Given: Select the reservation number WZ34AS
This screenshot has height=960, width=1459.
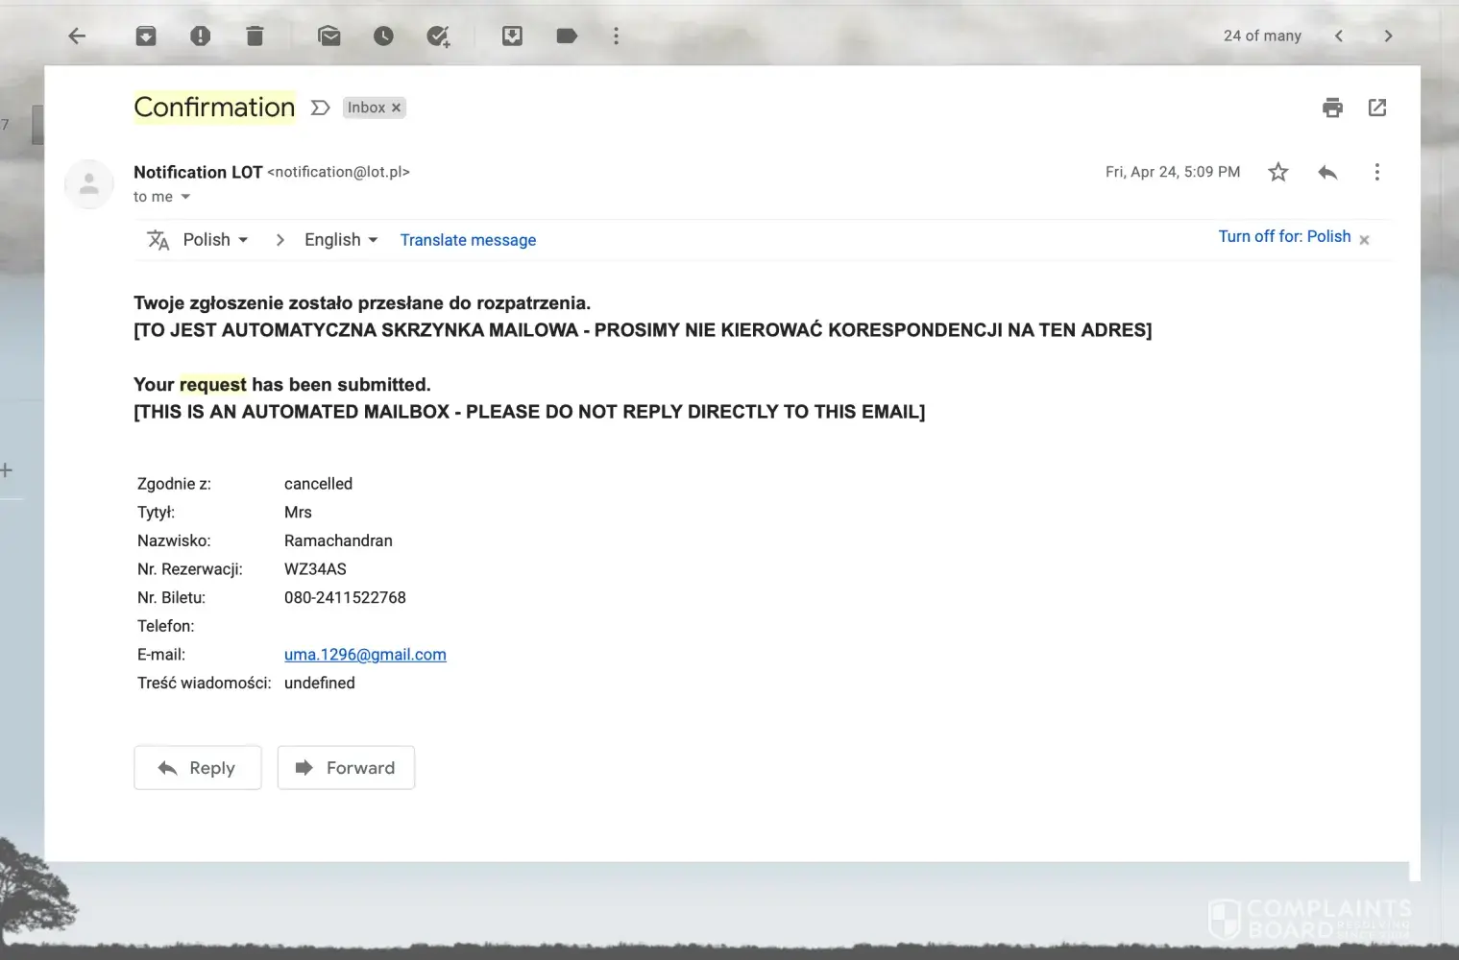Looking at the screenshot, I should click(x=315, y=569).
